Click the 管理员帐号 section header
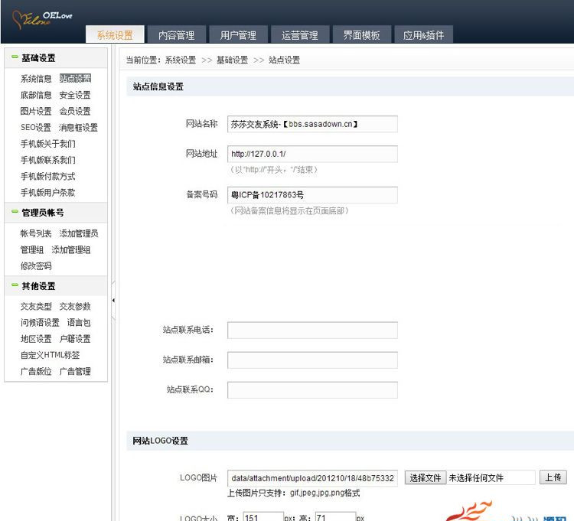The image size is (574, 521). (x=56, y=213)
